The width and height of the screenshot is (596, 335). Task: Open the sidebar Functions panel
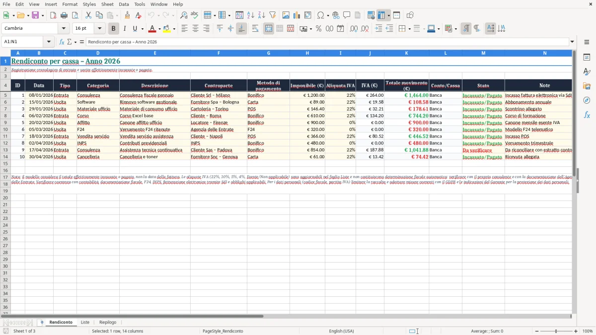[x=587, y=115]
